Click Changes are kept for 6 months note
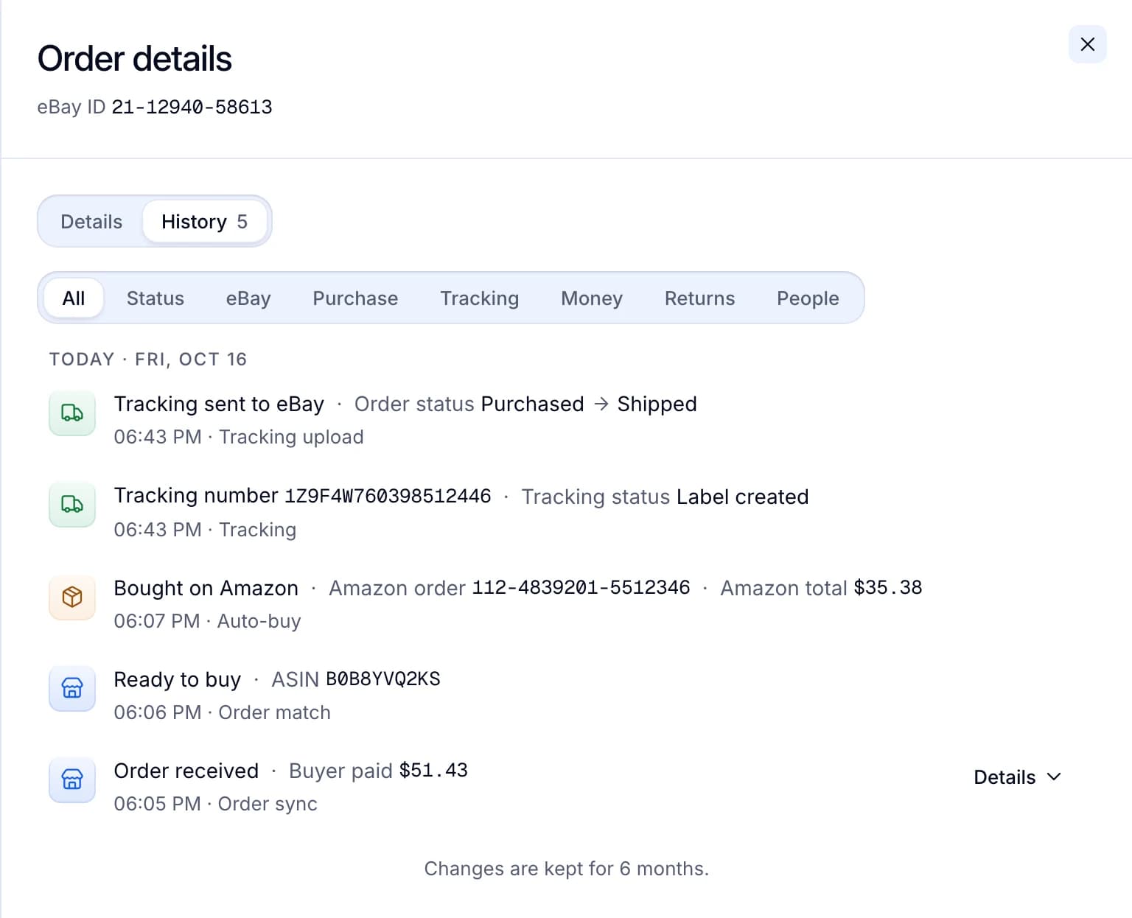This screenshot has width=1132, height=918. 566,869
